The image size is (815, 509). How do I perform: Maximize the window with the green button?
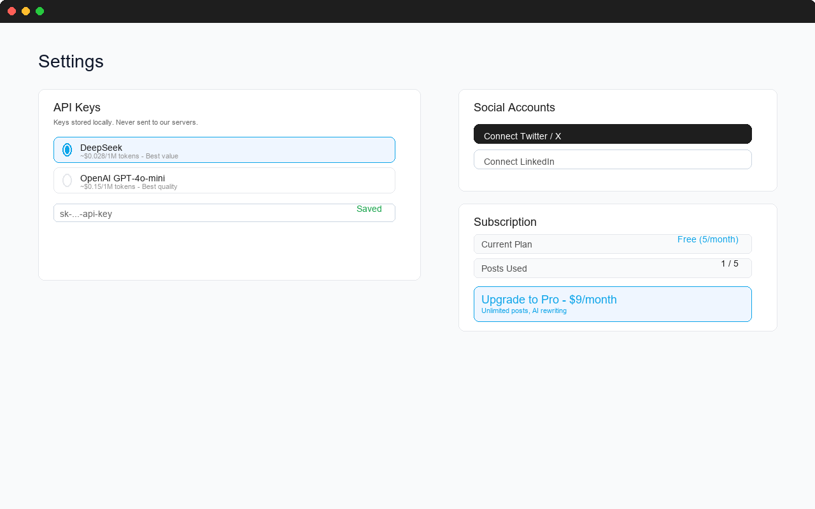tap(39, 11)
